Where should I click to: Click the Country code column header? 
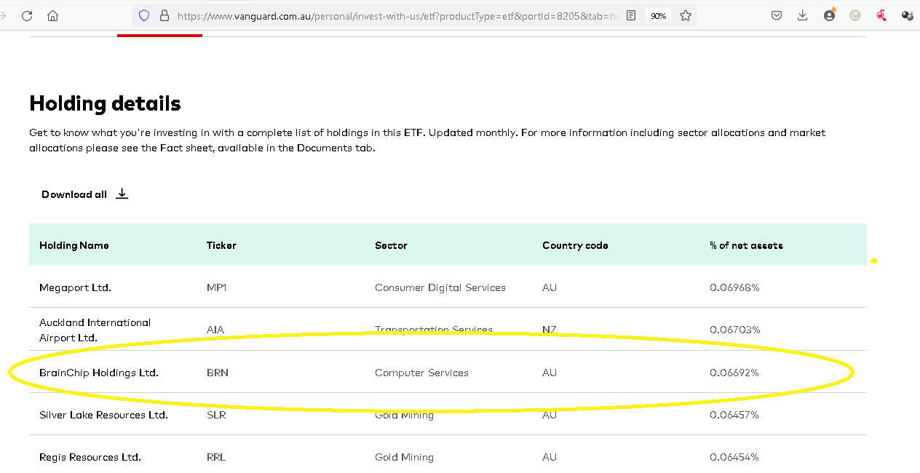575,245
